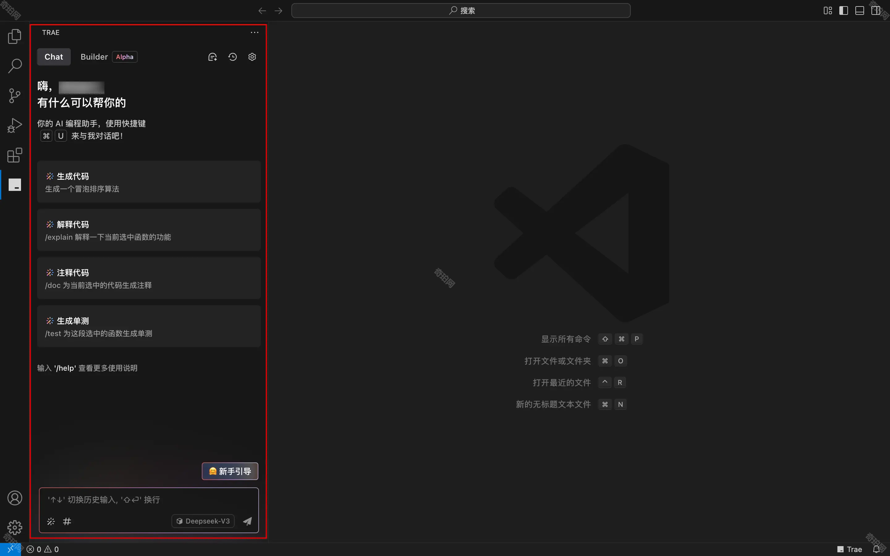This screenshot has width=890, height=556.
Task: Open the TRAE panel more actions menu
Action: click(x=255, y=32)
